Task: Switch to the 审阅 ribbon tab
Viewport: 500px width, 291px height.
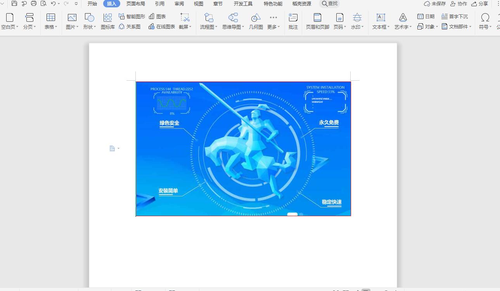Action: (179, 3)
